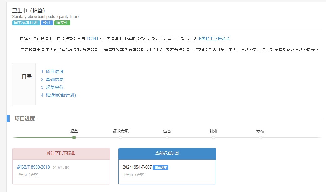The height and width of the screenshot is (192, 326).
Task: Jump to 1 项目进度 in contents
Action: click(52, 72)
